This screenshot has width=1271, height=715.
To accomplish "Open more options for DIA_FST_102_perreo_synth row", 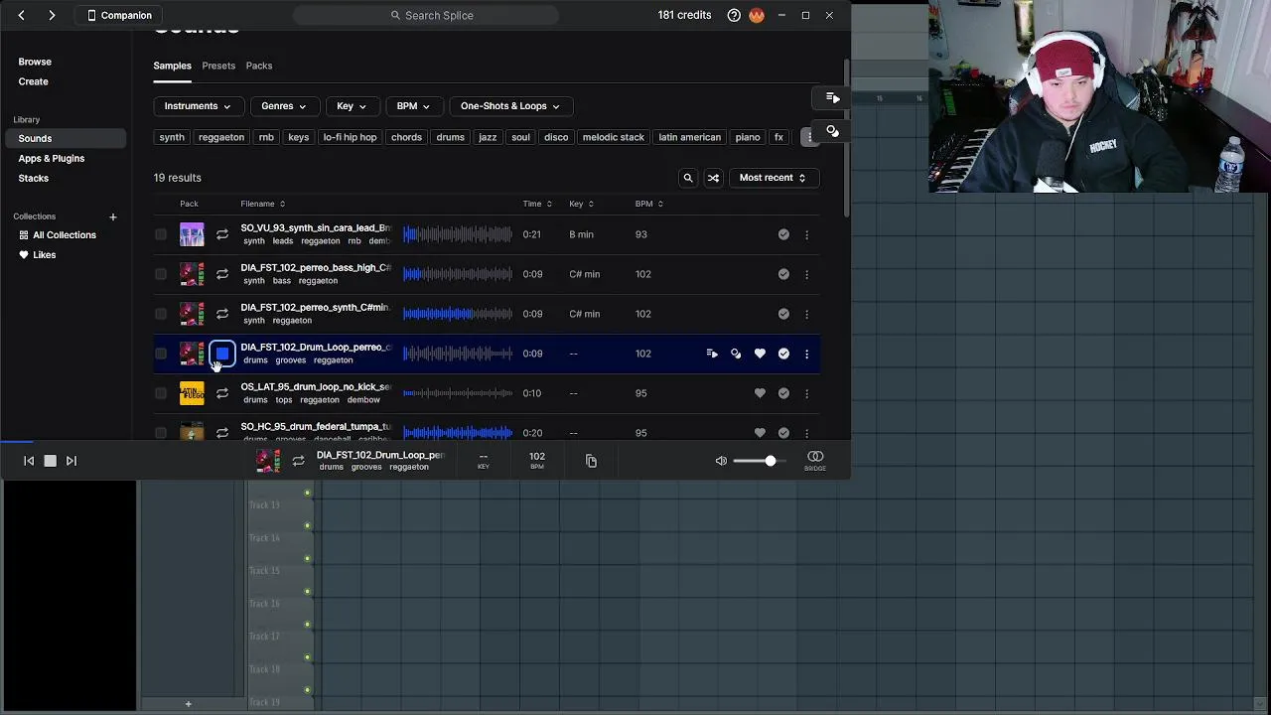I will [x=806, y=314].
